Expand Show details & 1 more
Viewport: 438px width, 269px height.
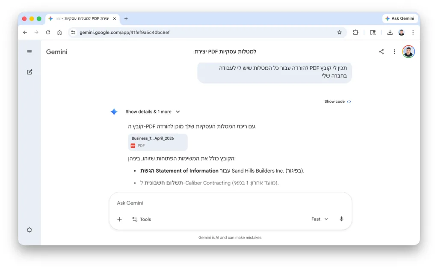pos(153,111)
